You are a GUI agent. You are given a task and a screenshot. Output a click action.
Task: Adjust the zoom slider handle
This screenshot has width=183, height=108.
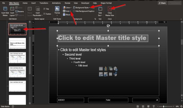click(x=164, y=106)
